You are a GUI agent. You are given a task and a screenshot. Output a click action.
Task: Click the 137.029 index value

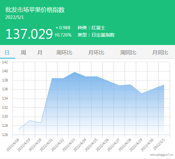29,34
